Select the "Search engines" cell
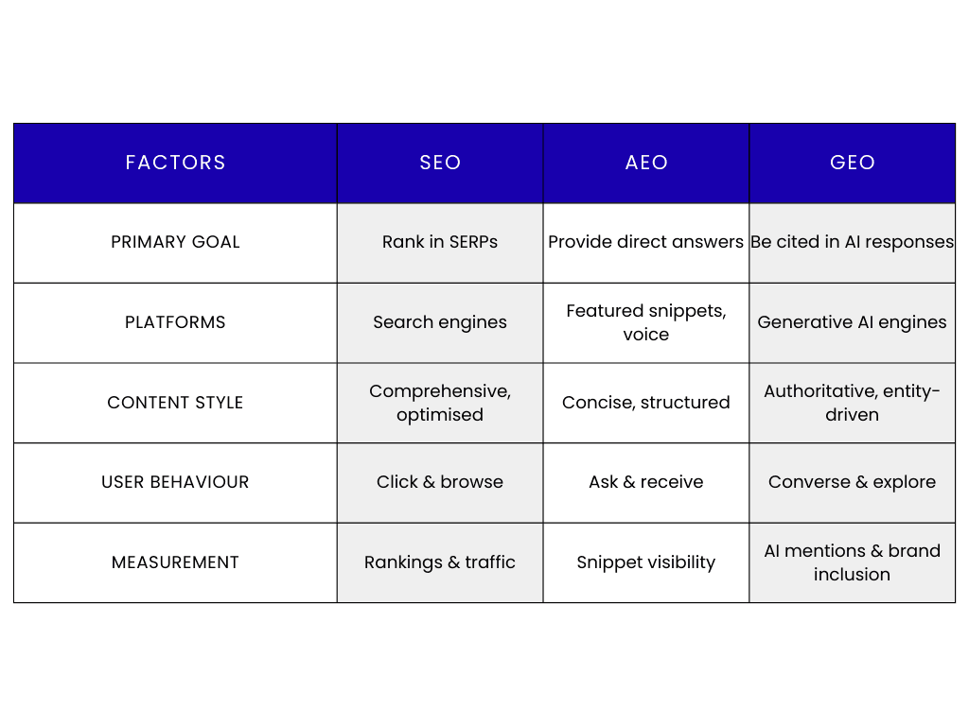The width and height of the screenshot is (969, 726). pos(440,322)
